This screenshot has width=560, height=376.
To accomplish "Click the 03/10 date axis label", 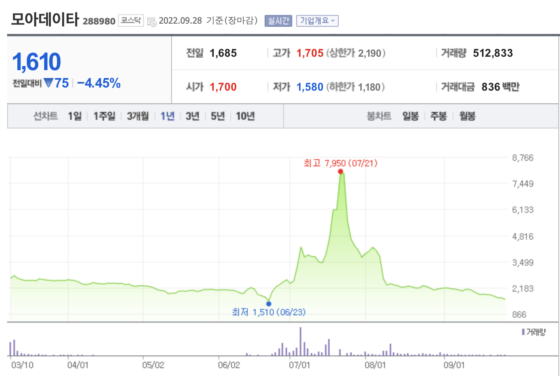I will tap(22, 365).
